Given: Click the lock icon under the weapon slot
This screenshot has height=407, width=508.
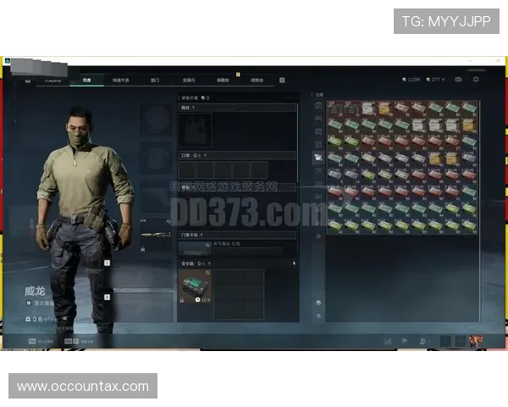Looking at the screenshot, I should pyautogui.click(x=142, y=248).
